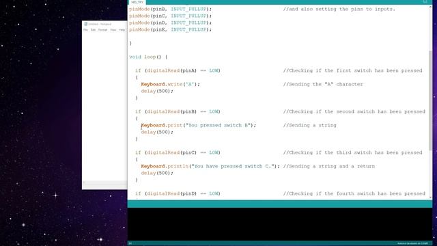
Task: Click the 'if (digitalRead(pinA) == LOW)' line
Action: (178, 70)
